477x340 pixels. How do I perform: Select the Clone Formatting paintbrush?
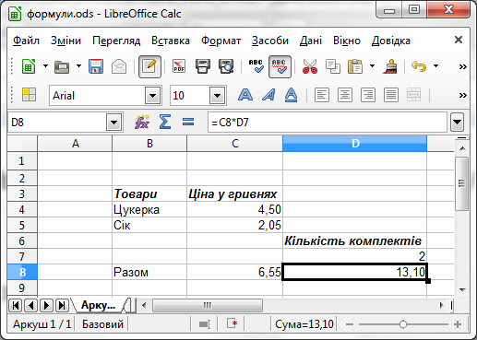click(390, 66)
